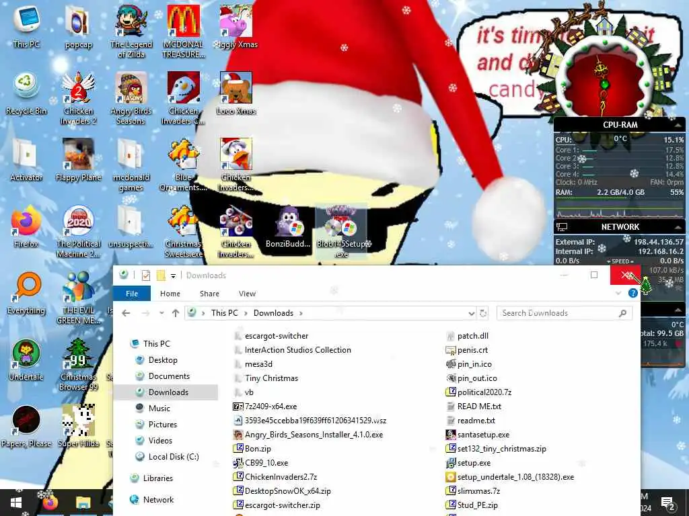This screenshot has width=689, height=516.
Task: Open the popcap folder on desktop
Action: coord(78,27)
